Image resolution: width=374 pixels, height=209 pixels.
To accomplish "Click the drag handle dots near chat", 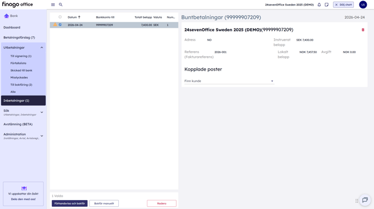I will click(x=357, y=201).
